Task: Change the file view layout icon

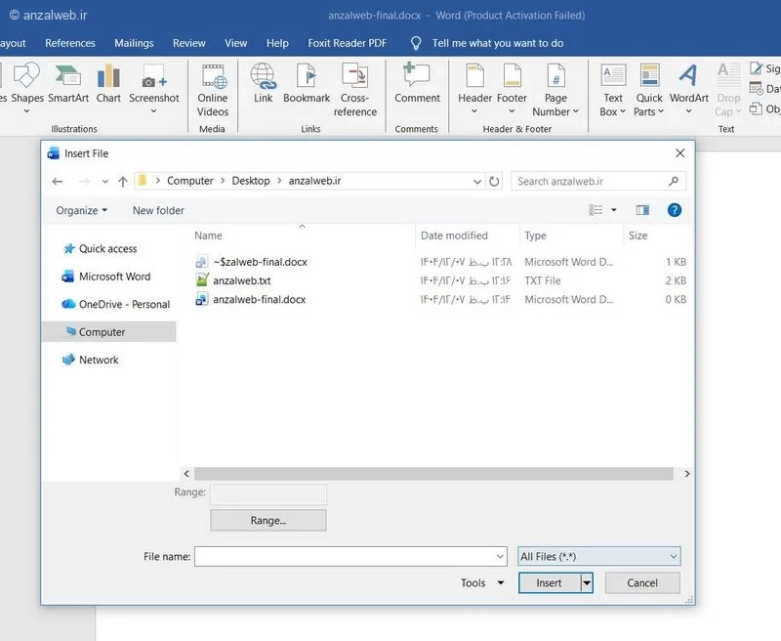Action: (x=596, y=210)
